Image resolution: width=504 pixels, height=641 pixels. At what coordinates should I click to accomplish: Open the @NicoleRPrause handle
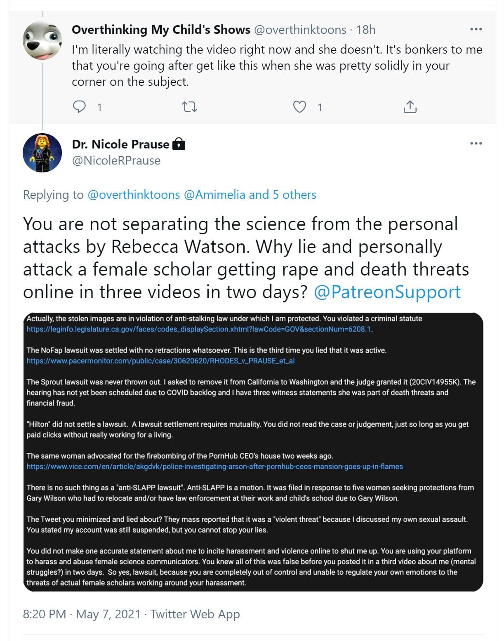tap(116, 160)
